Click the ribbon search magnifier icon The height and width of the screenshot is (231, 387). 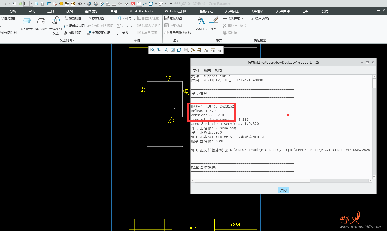tap(384, 11)
